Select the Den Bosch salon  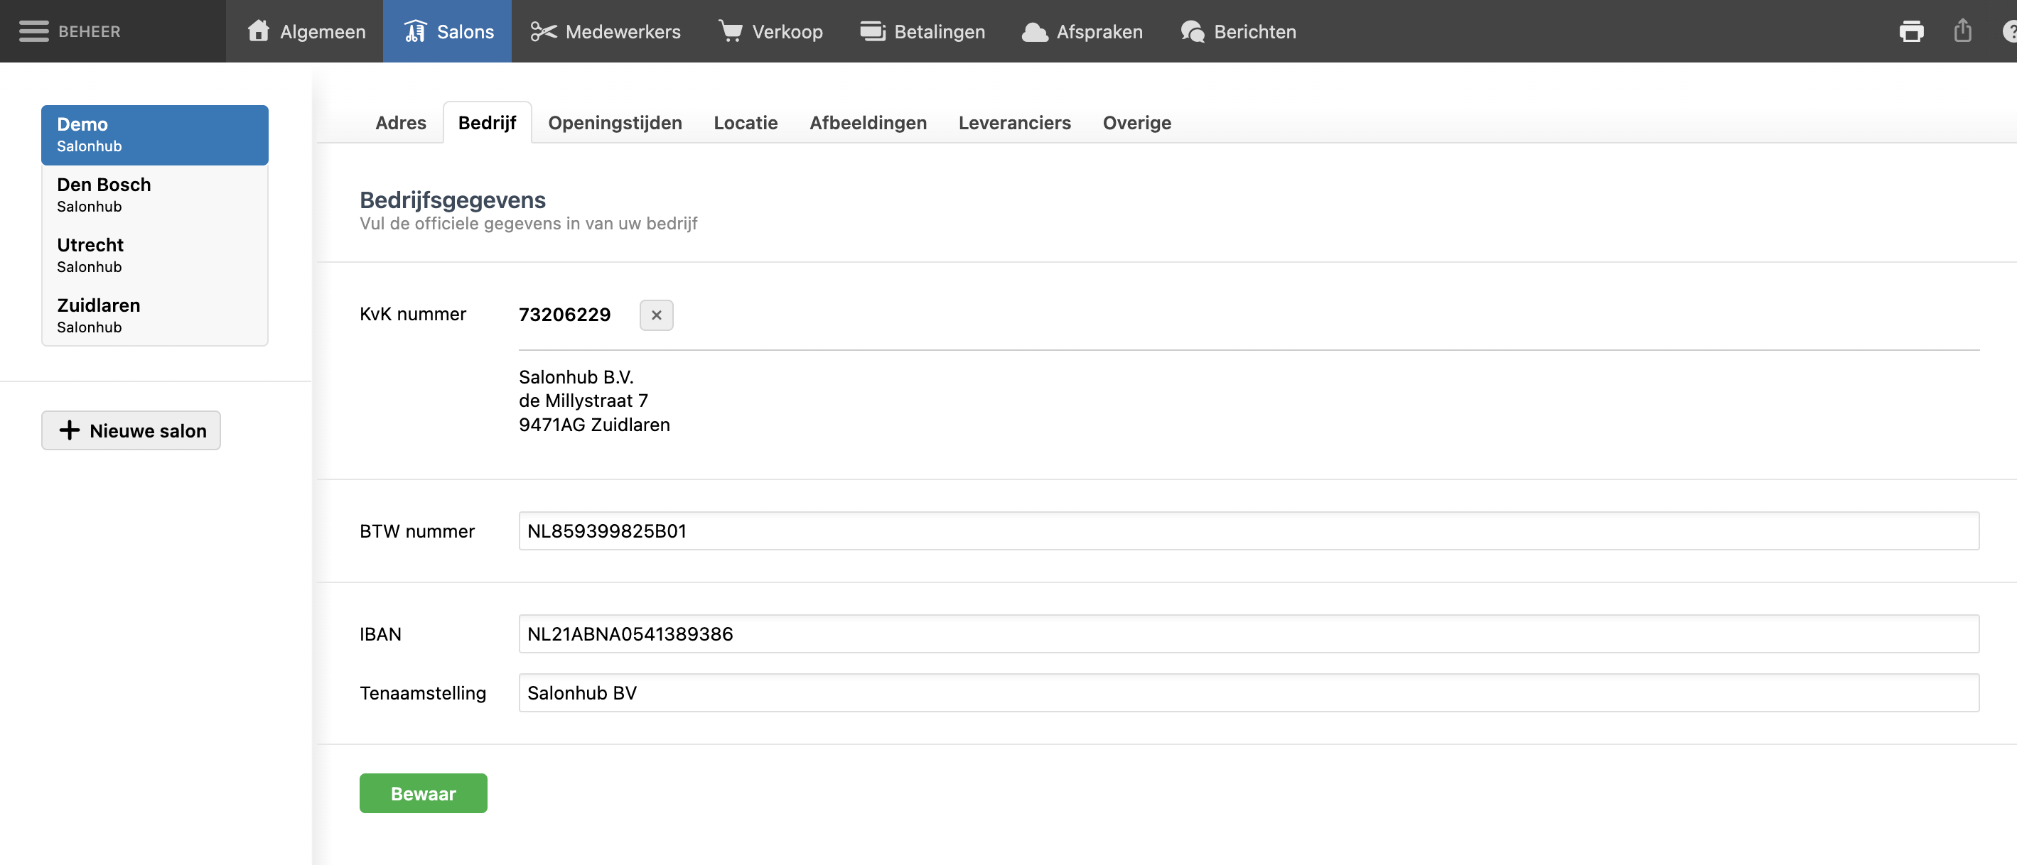pyautogui.click(x=154, y=195)
